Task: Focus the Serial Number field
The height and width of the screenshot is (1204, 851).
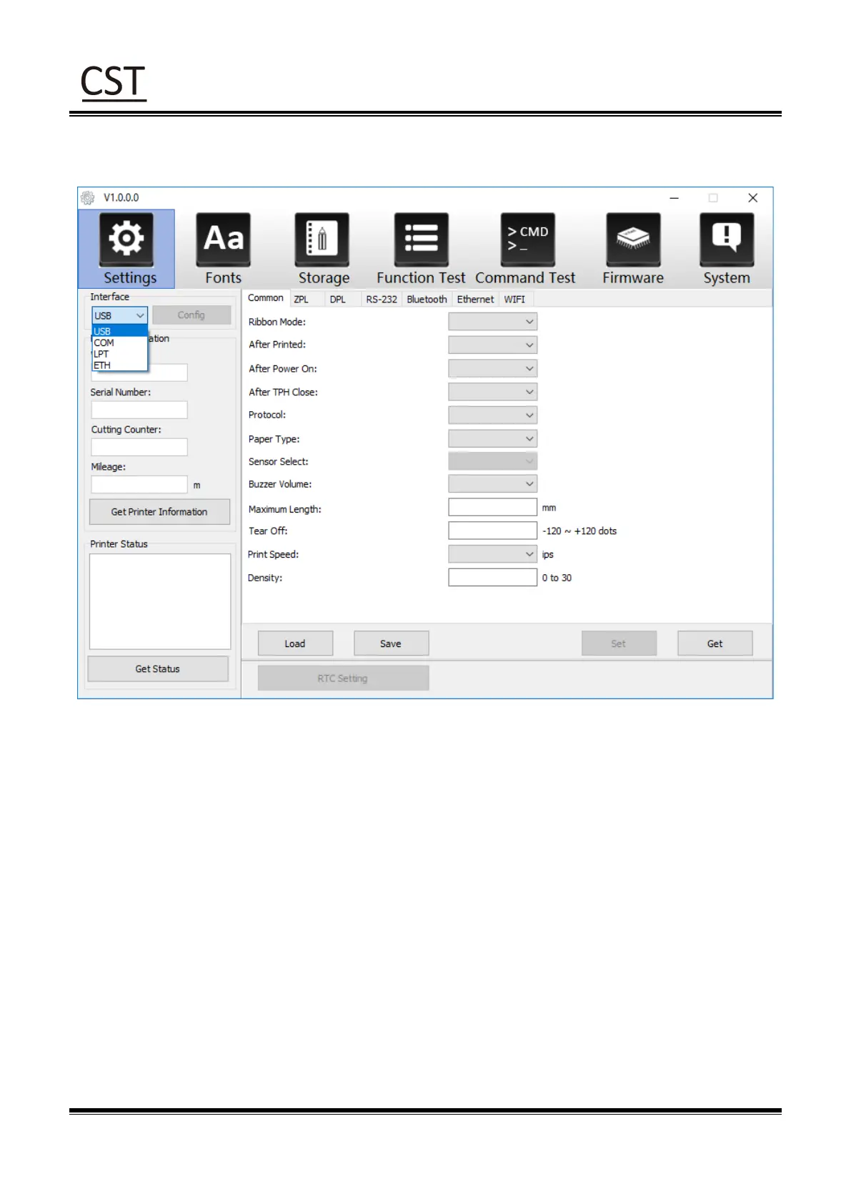Action: point(139,410)
